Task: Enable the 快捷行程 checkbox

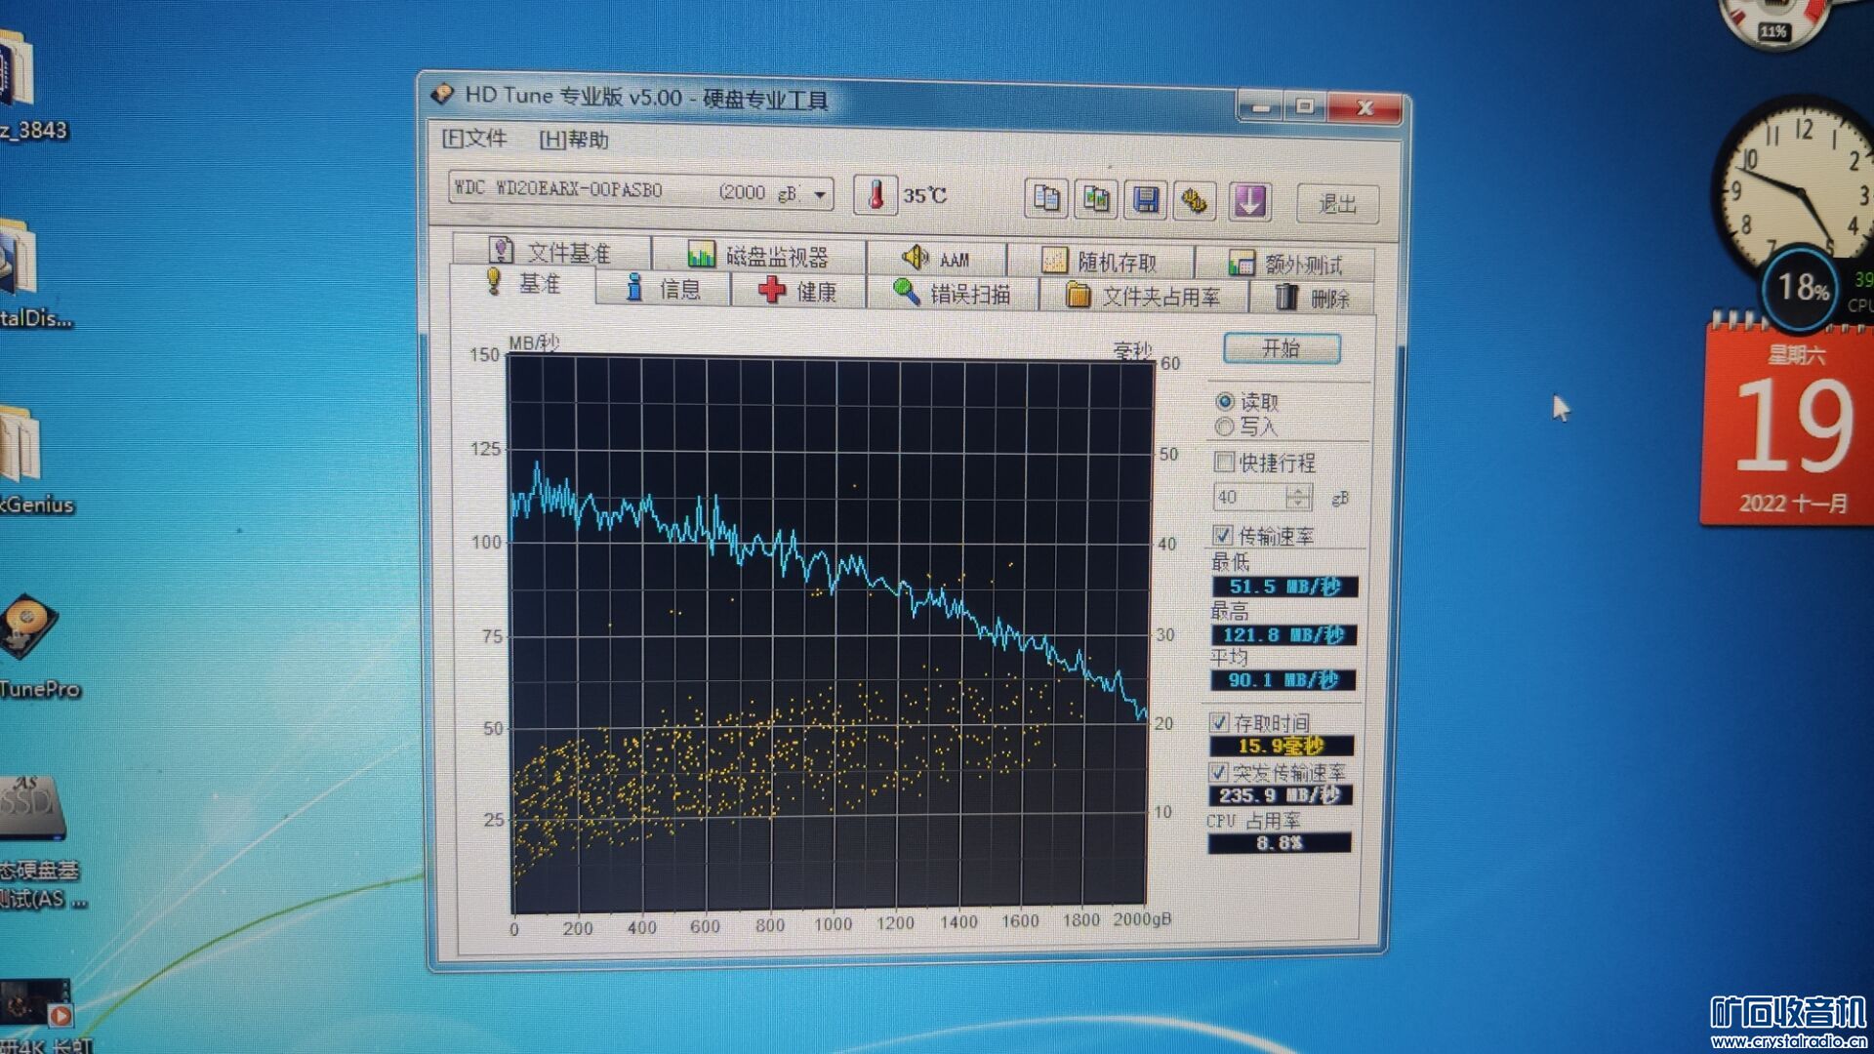Action: 1224,462
